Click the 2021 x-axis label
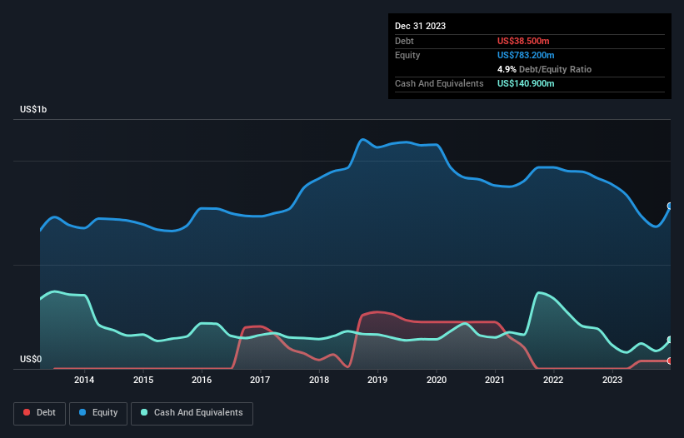684x438 pixels. (495, 380)
